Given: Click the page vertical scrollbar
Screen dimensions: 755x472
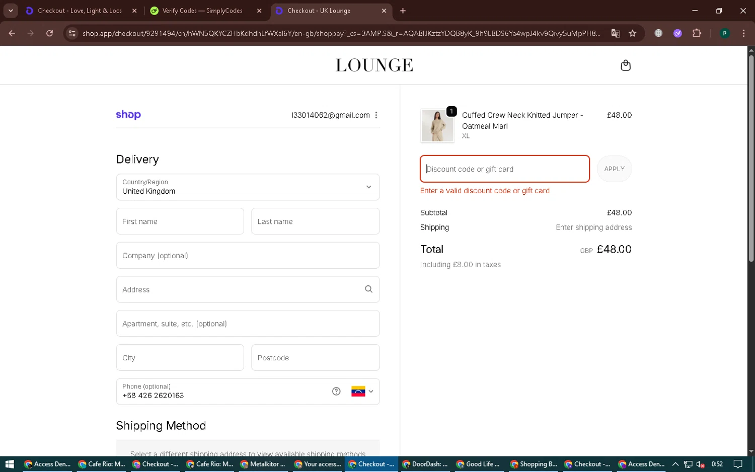Looking at the screenshot, I should click(751, 159).
